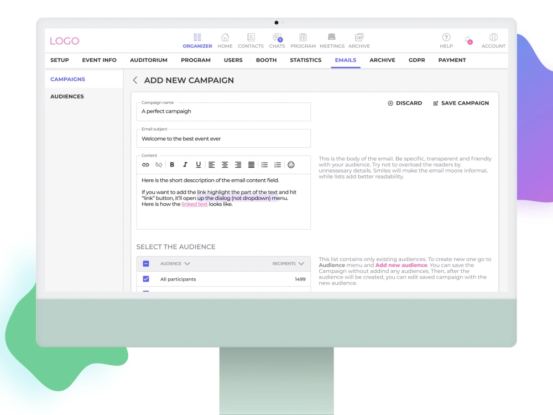Switch to the BOOTH tab
The height and width of the screenshot is (415, 553).
click(267, 60)
